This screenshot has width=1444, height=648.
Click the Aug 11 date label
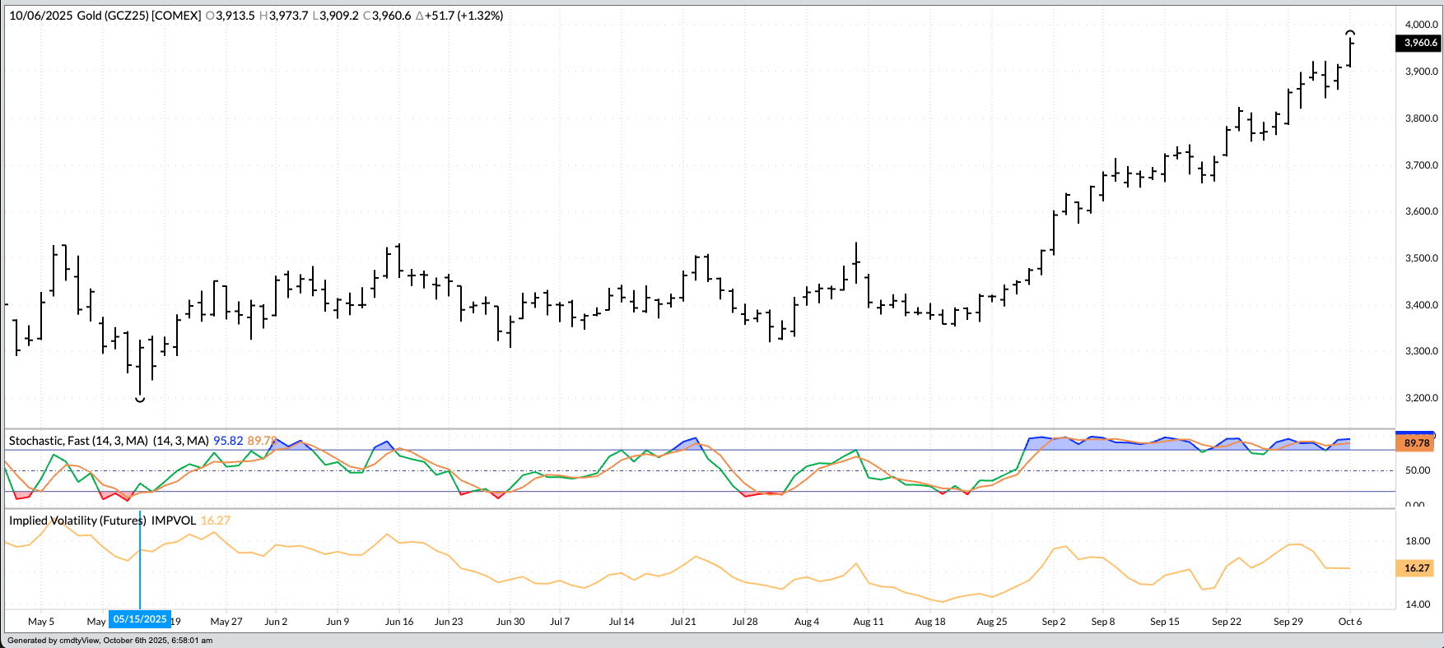coord(869,622)
